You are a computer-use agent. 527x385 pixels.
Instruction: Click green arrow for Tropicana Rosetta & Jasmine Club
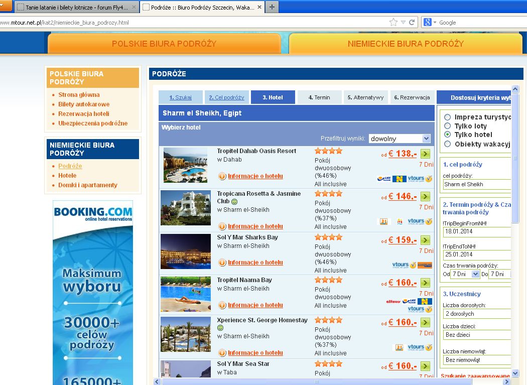(425, 197)
